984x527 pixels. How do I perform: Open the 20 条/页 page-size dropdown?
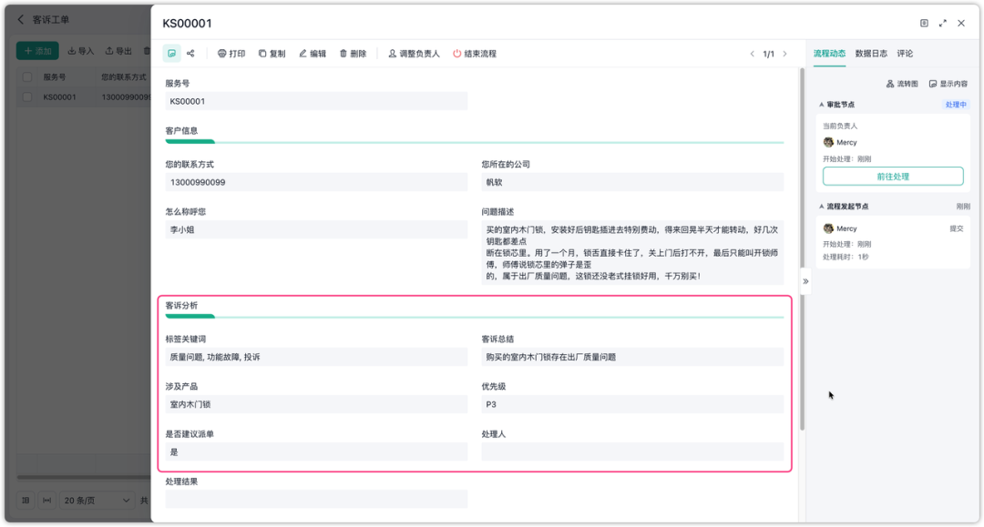(97, 500)
